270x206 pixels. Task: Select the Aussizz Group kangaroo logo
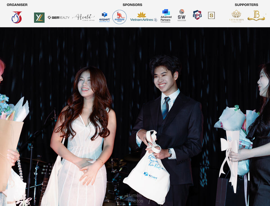pyautogui.click(x=120, y=17)
